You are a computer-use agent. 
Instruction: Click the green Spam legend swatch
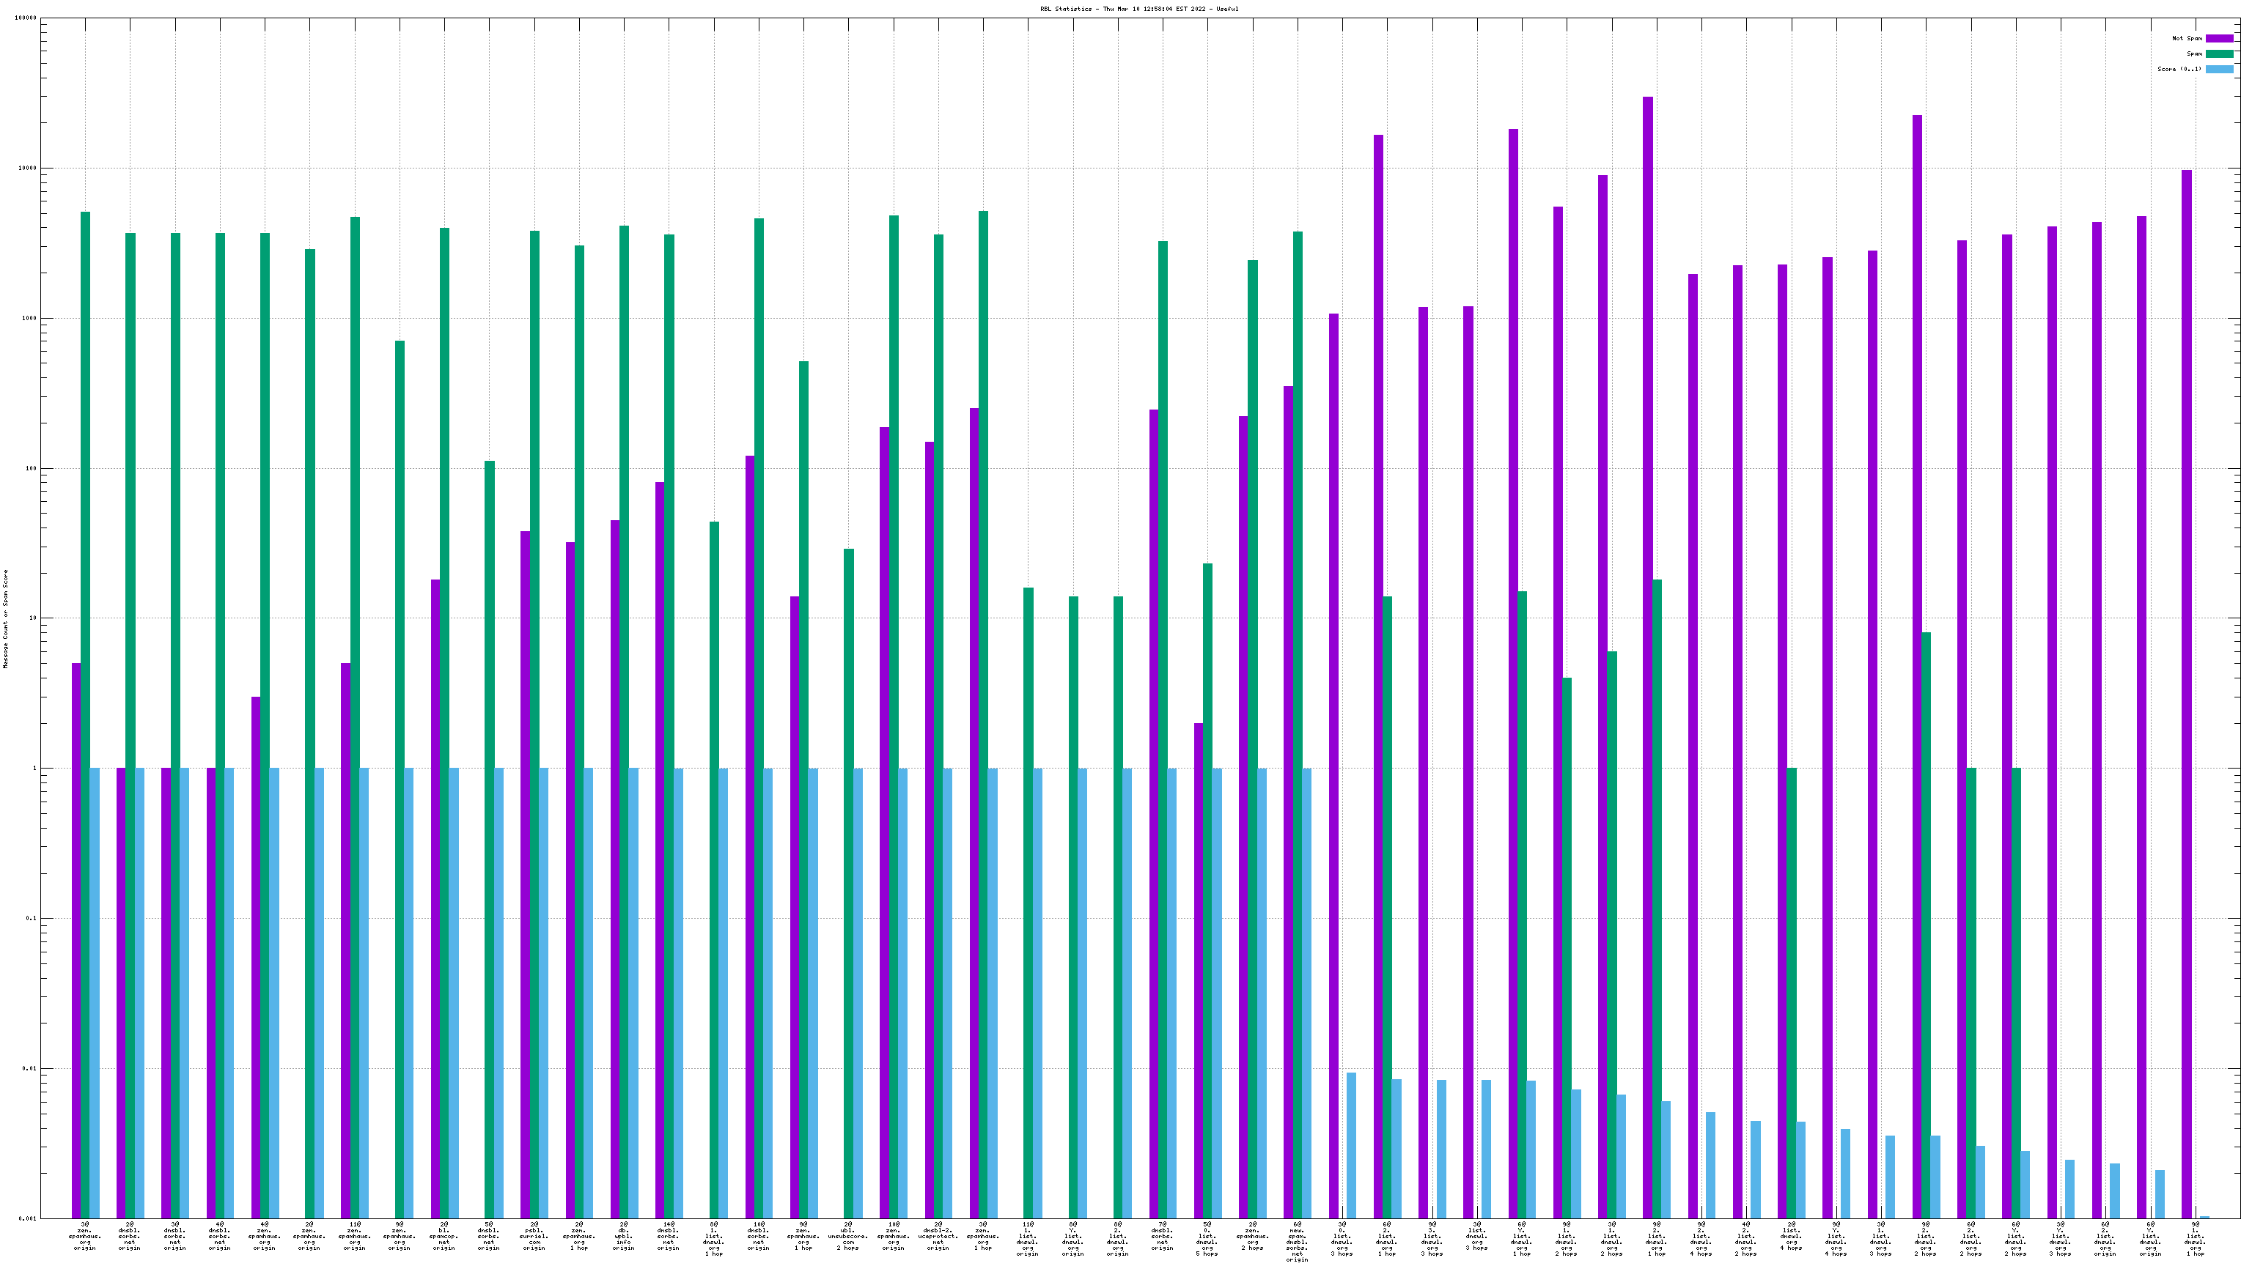pos(2219,54)
